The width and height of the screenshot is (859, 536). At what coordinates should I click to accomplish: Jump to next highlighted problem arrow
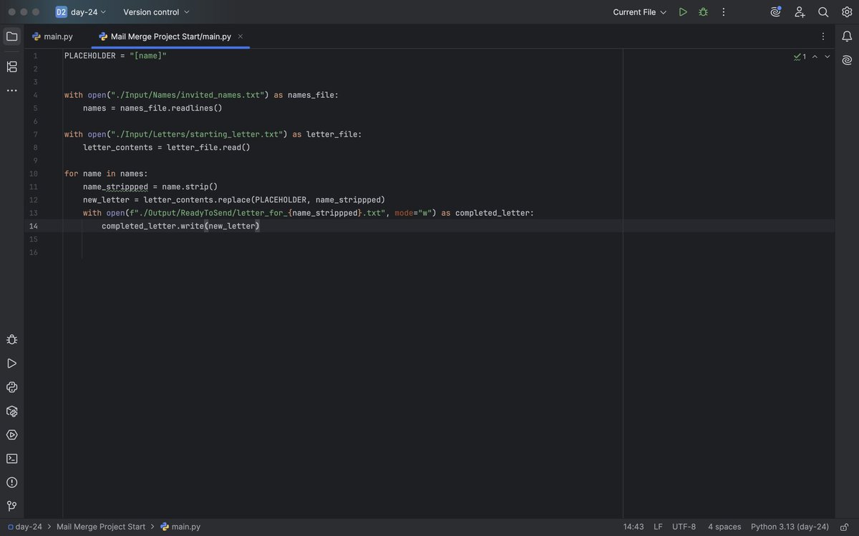(828, 56)
